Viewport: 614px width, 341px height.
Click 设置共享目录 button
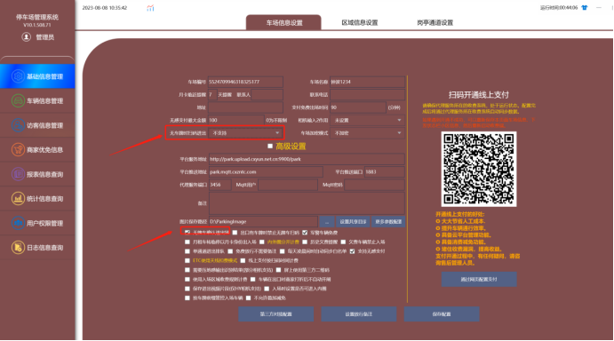point(353,222)
